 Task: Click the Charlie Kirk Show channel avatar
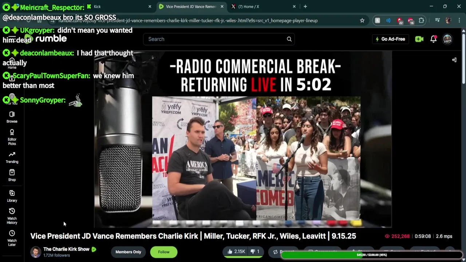pos(36,252)
